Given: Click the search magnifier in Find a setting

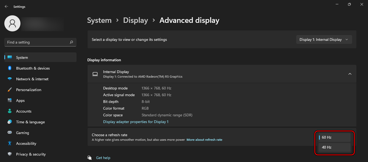Looking at the screenshot, I should coord(71,42).
